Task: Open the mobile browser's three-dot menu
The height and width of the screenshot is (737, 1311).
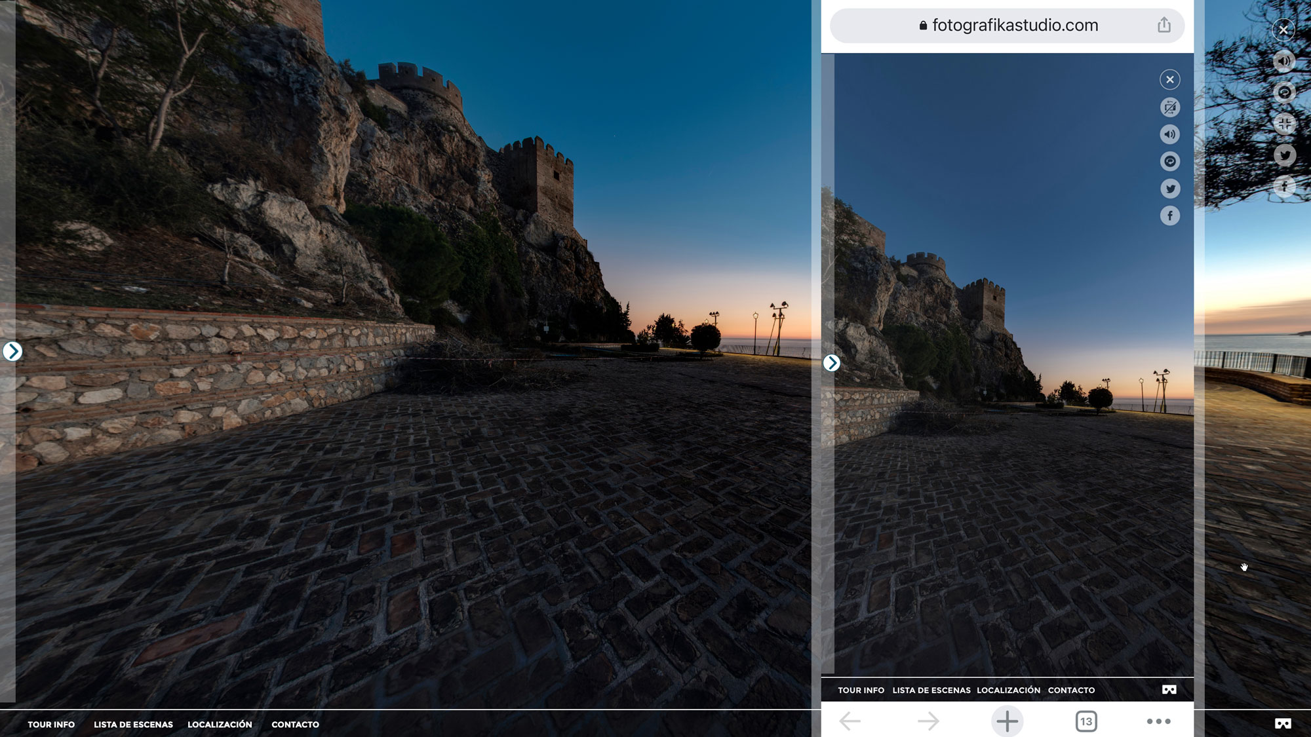Action: point(1159,721)
